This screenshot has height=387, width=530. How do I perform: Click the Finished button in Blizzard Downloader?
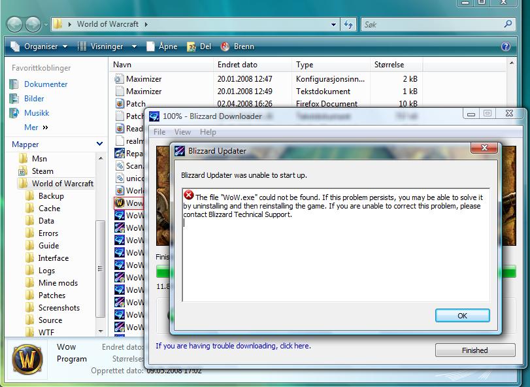(475, 350)
